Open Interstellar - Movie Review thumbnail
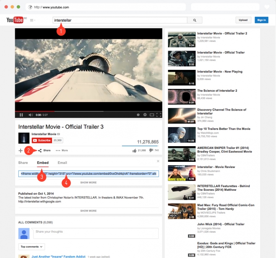Screen dimensions: 276x258 point(182,173)
